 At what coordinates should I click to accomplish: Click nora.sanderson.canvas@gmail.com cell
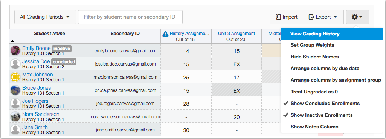click(x=125, y=116)
